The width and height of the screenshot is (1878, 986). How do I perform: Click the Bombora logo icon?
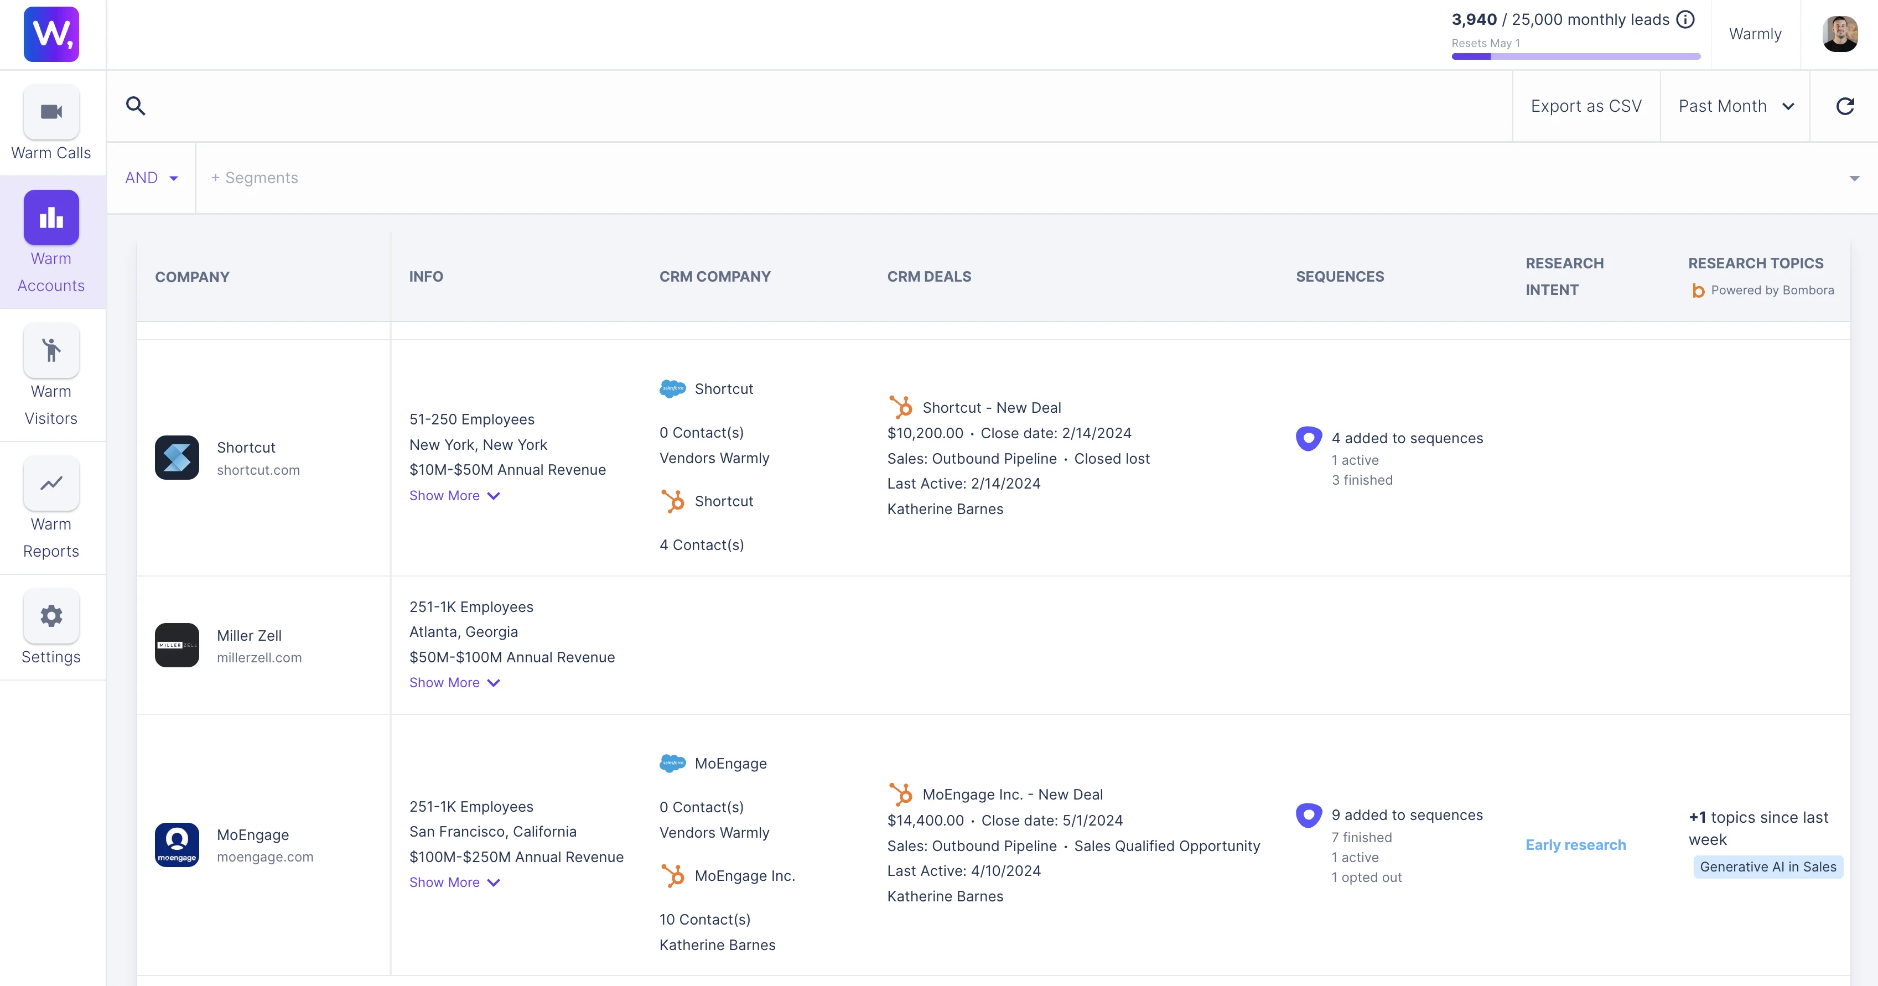[x=1698, y=291]
